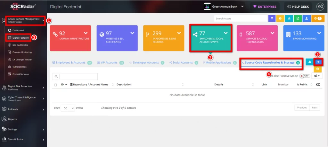Toggle the False Positive Mode switch
The height and width of the screenshot is (147, 328).
point(305,76)
